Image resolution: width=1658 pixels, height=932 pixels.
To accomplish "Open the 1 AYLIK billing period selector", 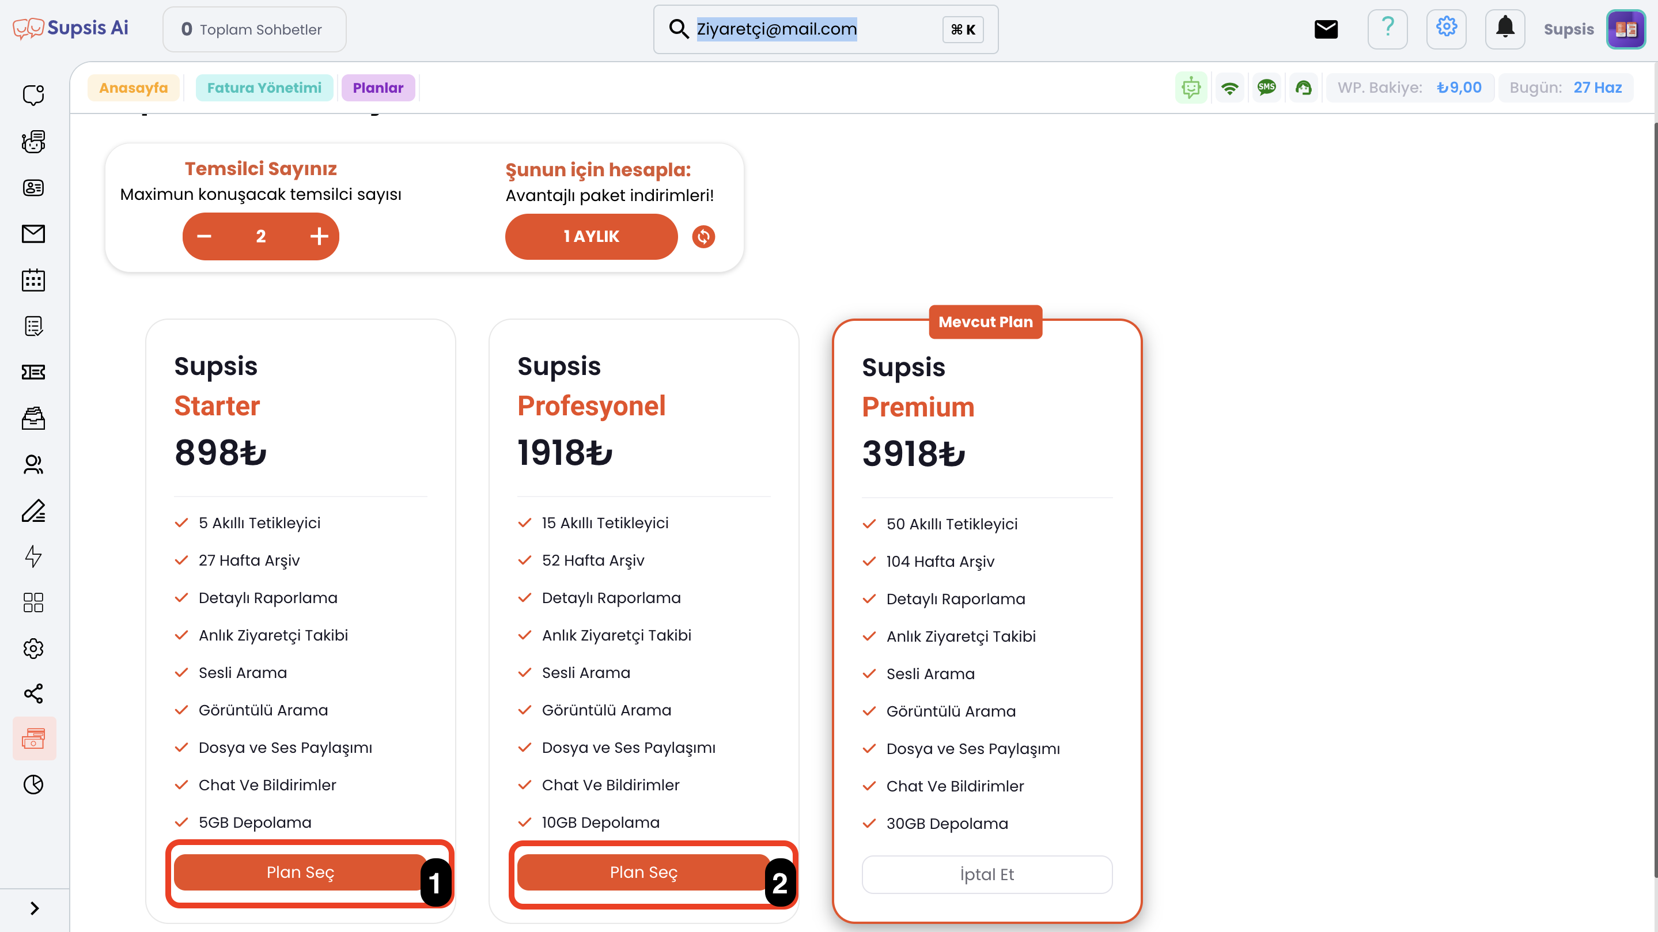I will coord(591,236).
